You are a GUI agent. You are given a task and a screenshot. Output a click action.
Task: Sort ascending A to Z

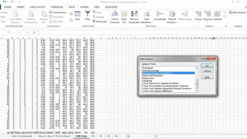(71, 14)
